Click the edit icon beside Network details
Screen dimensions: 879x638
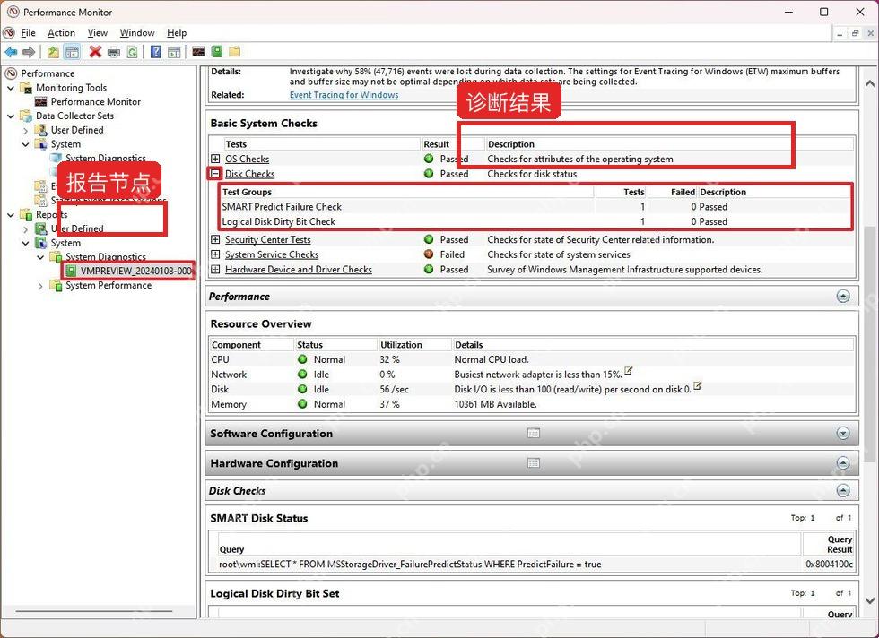point(629,371)
